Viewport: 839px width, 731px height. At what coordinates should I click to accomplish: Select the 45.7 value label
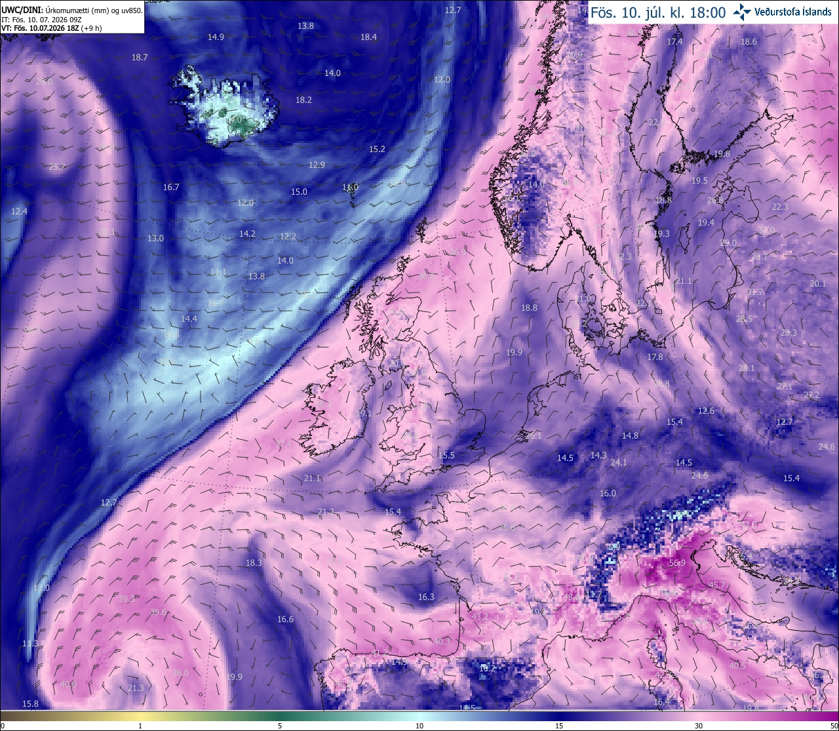(x=717, y=585)
